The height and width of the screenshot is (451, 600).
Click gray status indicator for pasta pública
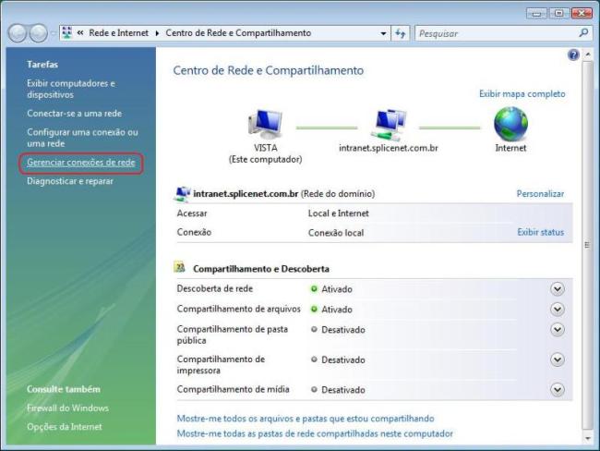[x=314, y=329]
